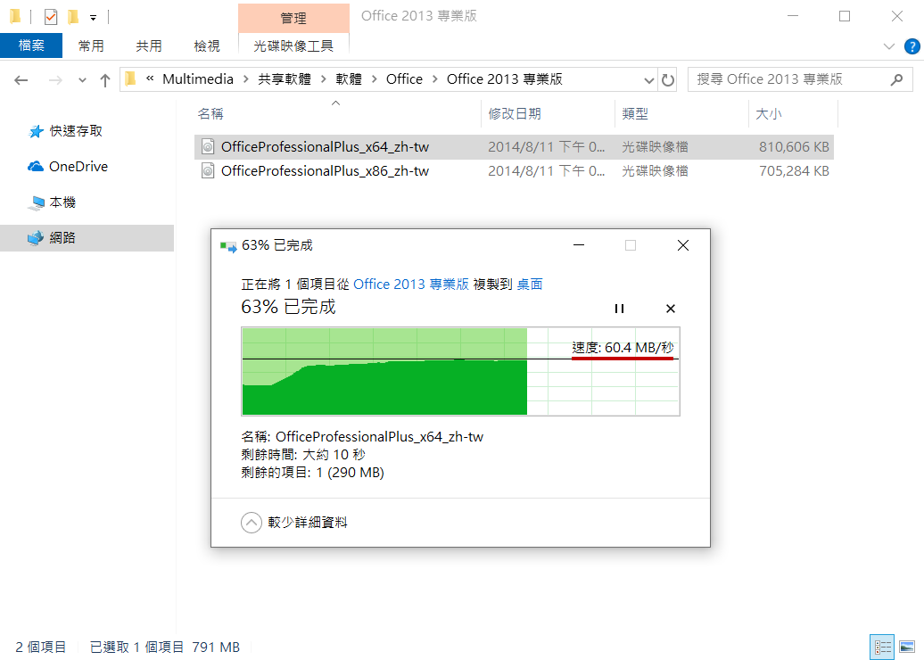Click the folder icon in the address bar
This screenshot has height=660, width=924.
coord(131,79)
